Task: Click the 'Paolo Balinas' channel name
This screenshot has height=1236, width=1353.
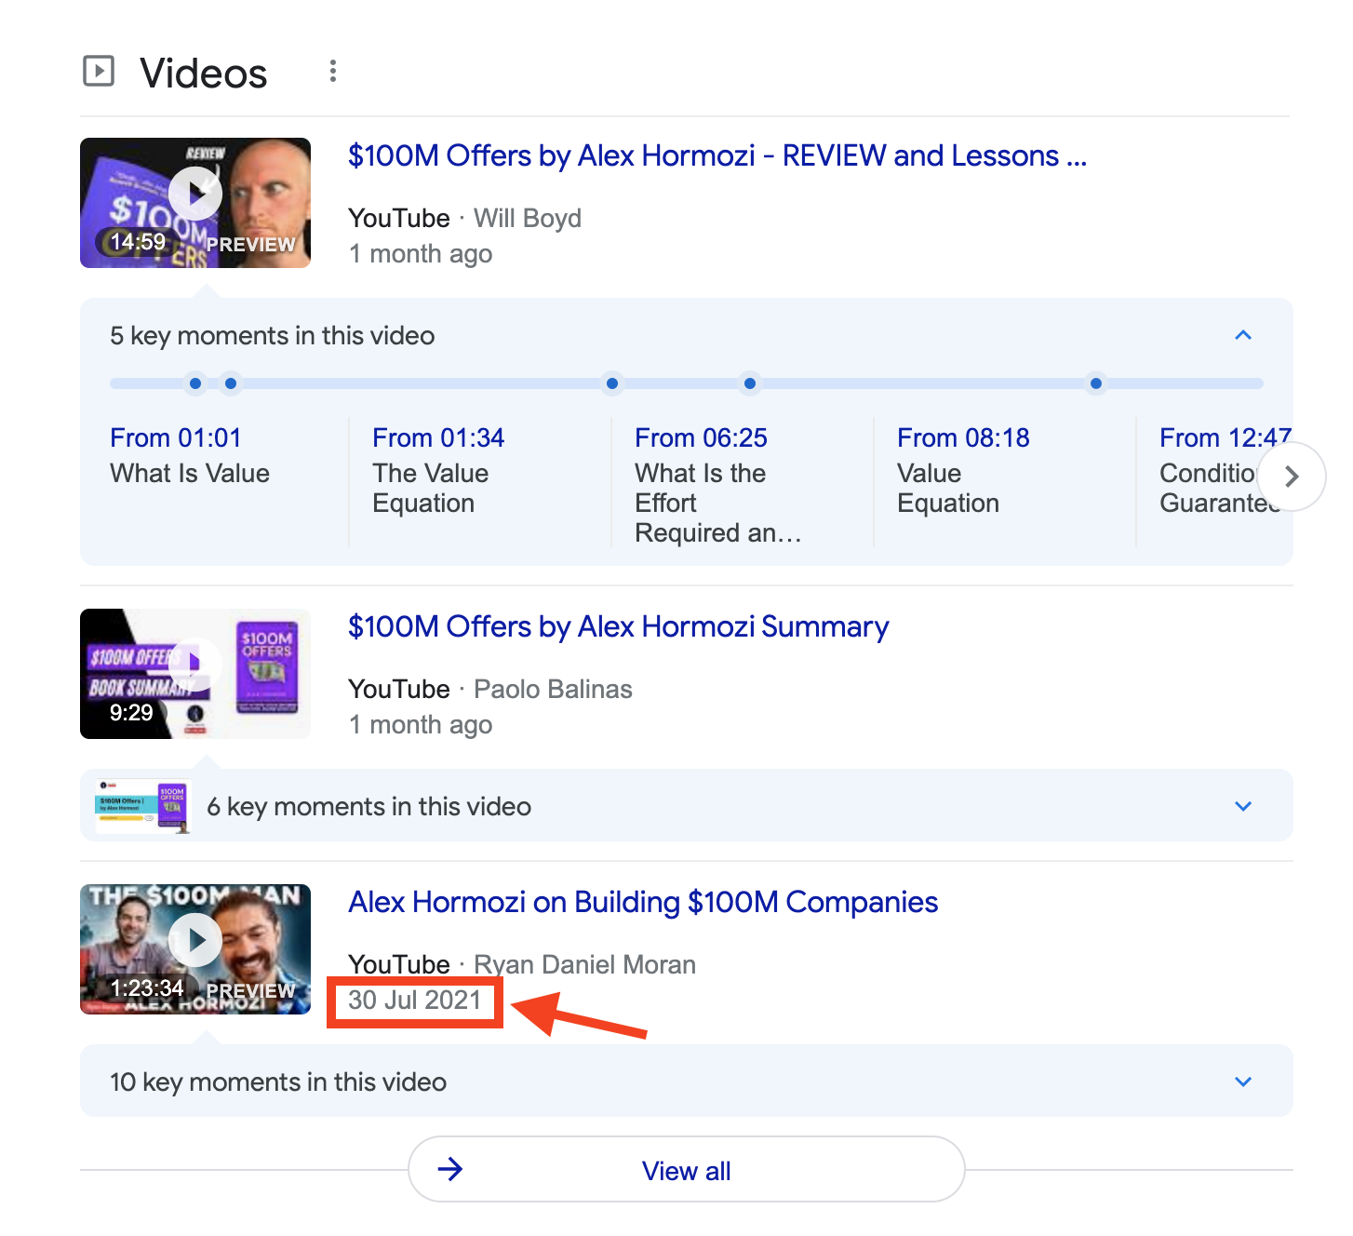Action: coord(553,689)
